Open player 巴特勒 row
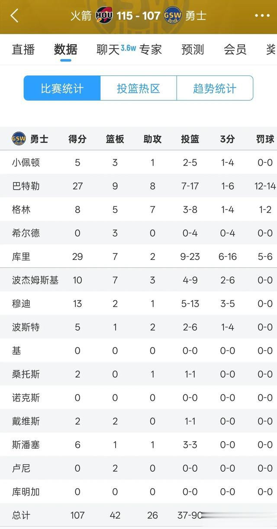This screenshot has height=529, width=277. coord(138,186)
